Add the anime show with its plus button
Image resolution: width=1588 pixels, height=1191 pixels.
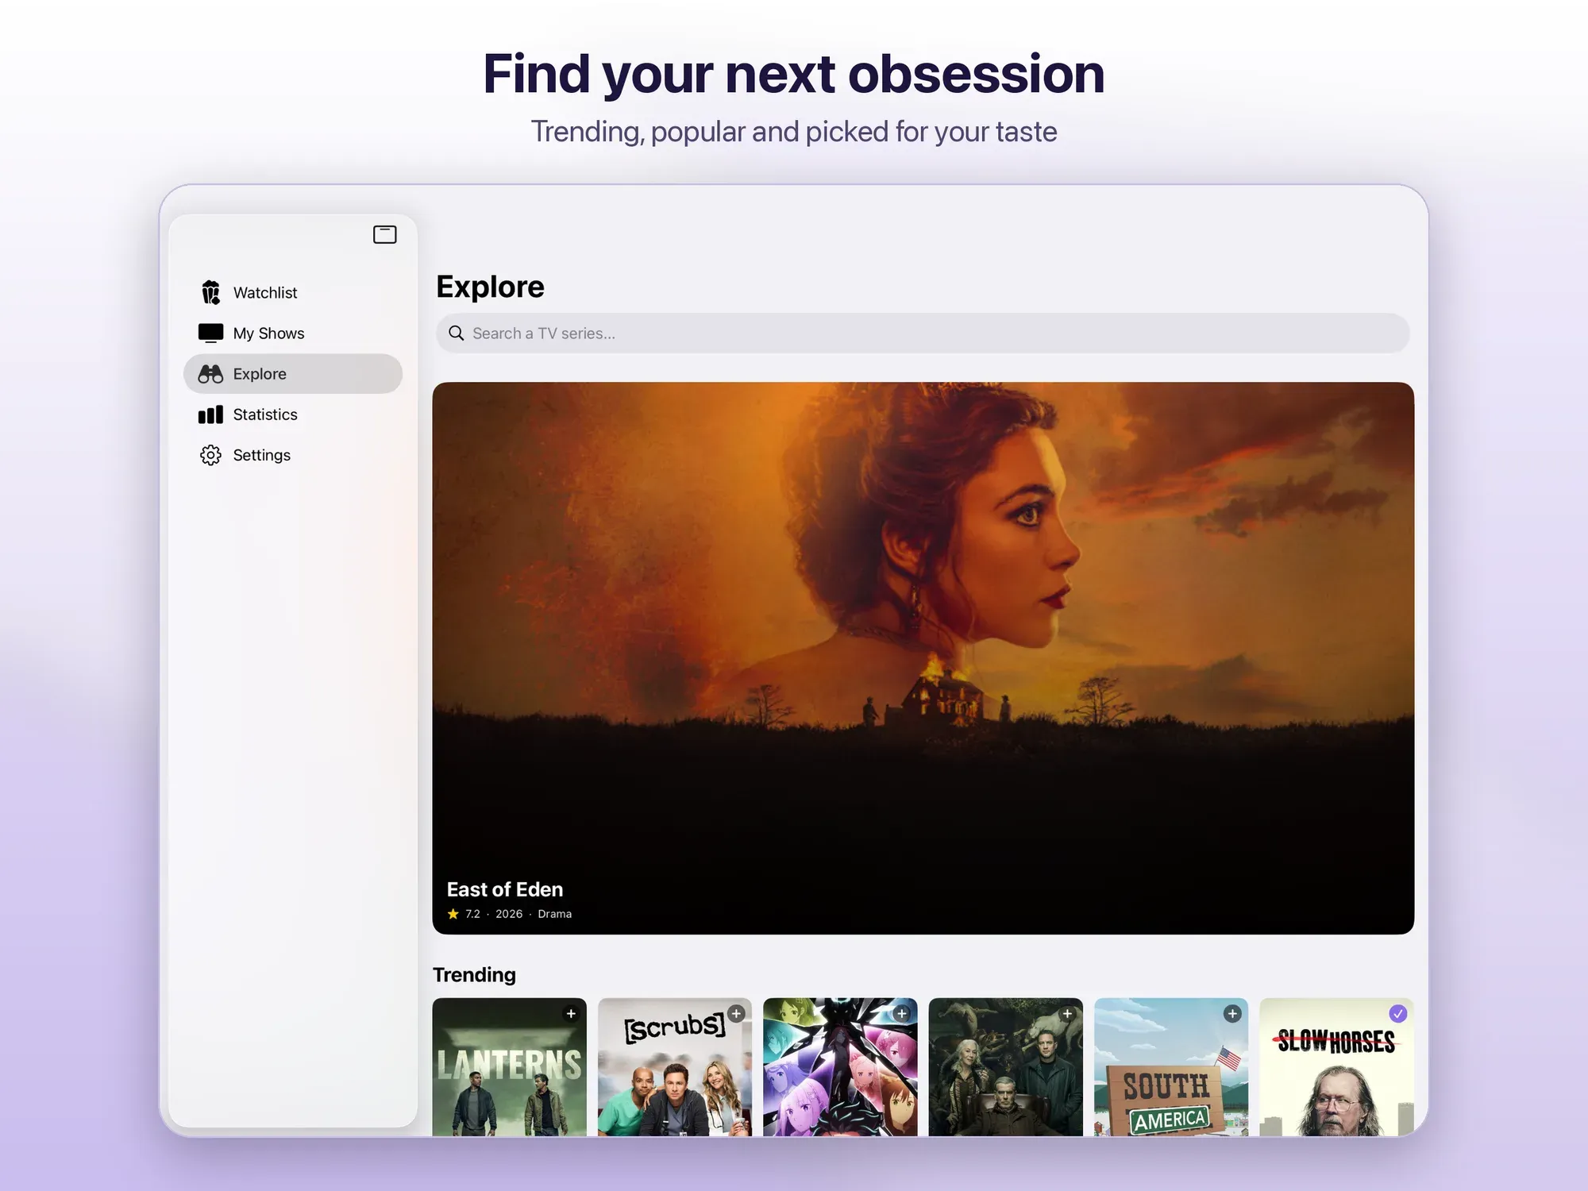point(902,1014)
